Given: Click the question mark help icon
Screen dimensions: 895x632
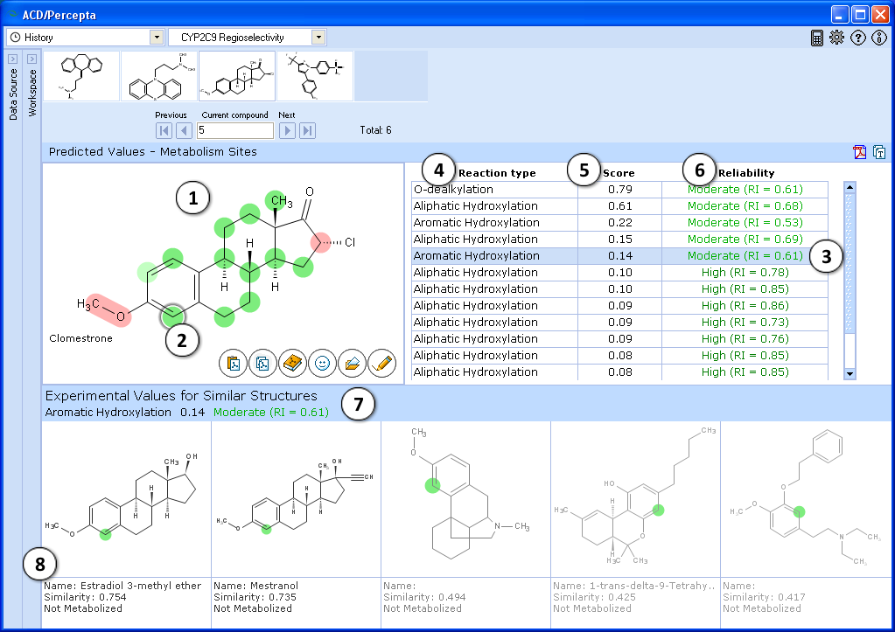Looking at the screenshot, I should point(858,38).
